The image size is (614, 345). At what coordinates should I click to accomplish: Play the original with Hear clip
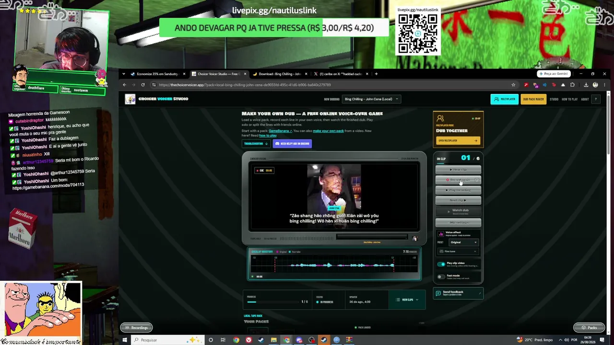(458, 170)
